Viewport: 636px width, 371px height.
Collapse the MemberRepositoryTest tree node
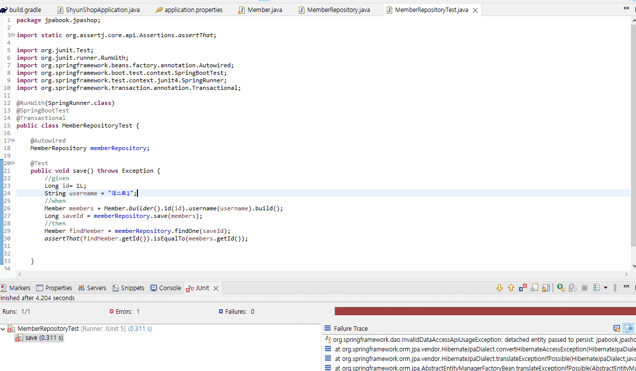point(4,329)
